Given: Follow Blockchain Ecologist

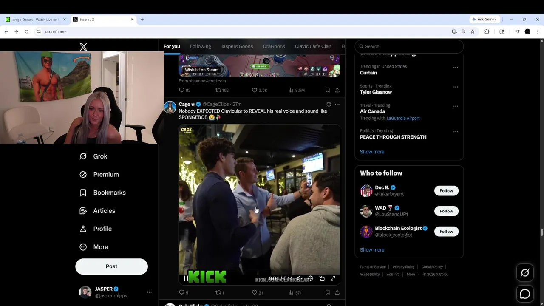Looking at the screenshot, I should click(x=446, y=232).
